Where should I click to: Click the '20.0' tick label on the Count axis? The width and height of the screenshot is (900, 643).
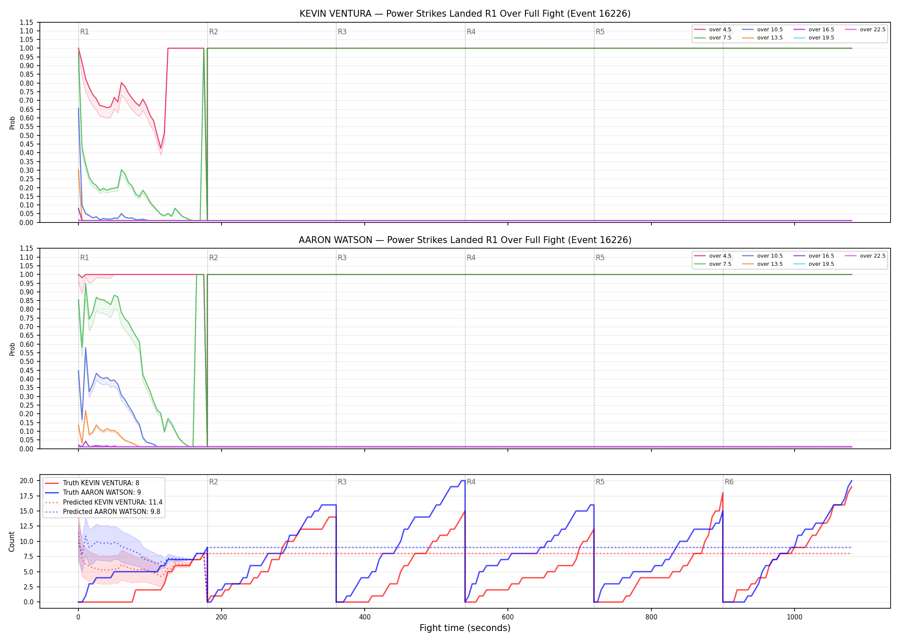pyautogui.click(x=27, y=481)
